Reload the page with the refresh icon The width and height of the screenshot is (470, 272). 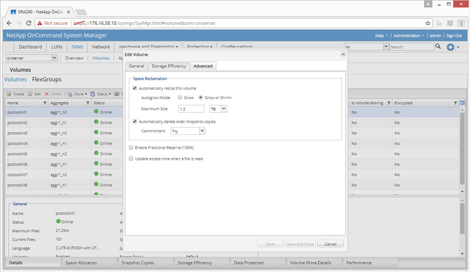[28, 23]
